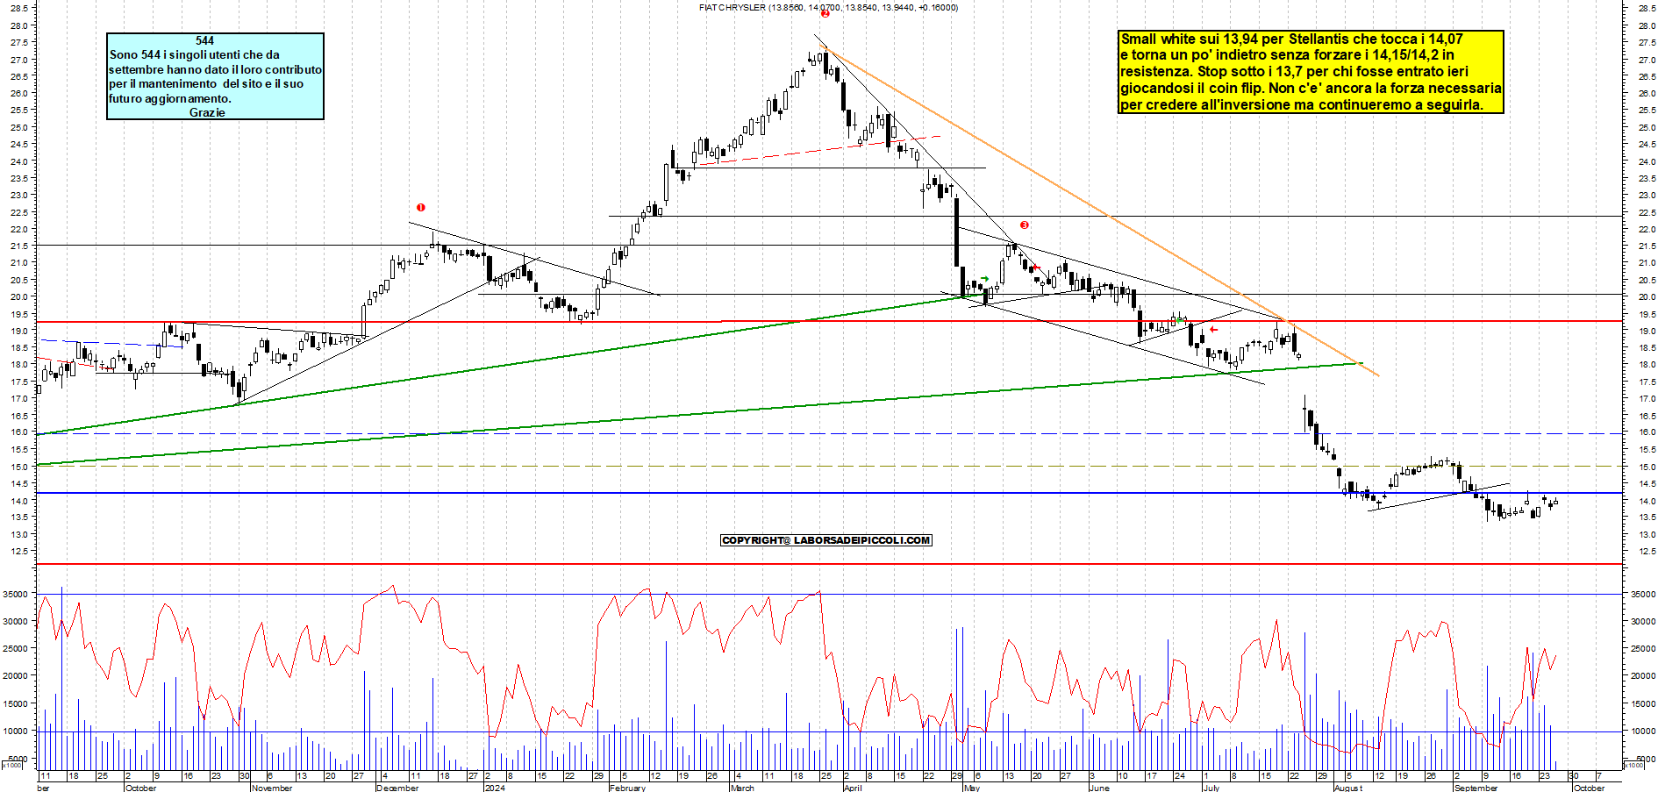1658x792 pixels.
Task: Click the x1000 scale tag at lower right
Action: (1633, 765)
